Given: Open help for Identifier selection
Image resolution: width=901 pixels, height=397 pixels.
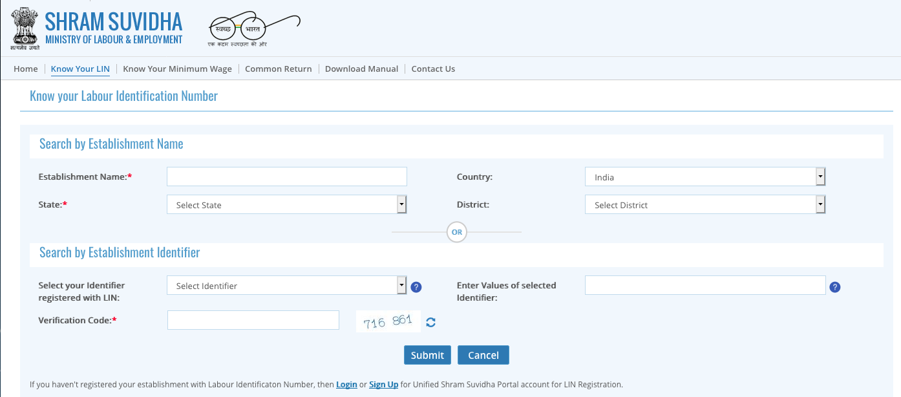Looking at the screenshot, I should pos(416,286).
